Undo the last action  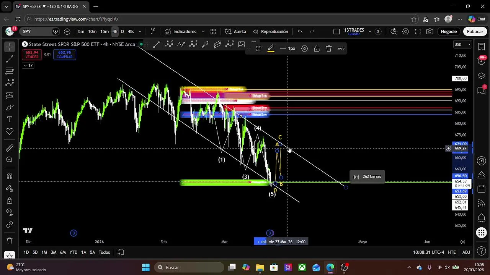[300, 32]
